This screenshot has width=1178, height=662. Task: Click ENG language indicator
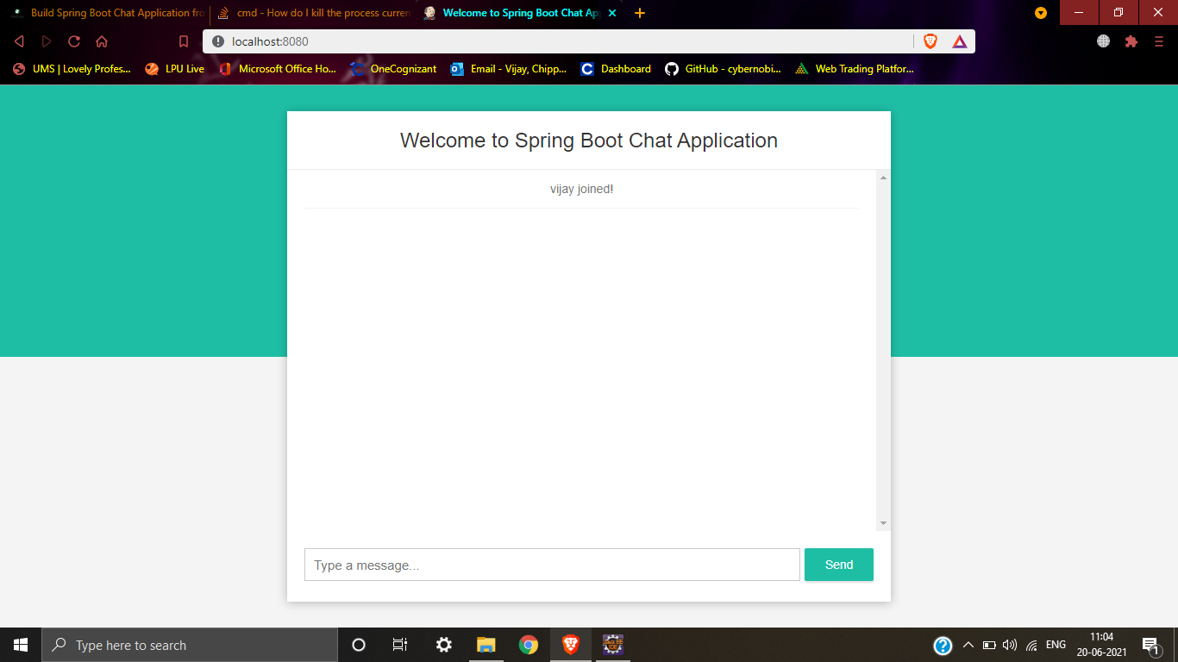click(x=1056, y=645)
